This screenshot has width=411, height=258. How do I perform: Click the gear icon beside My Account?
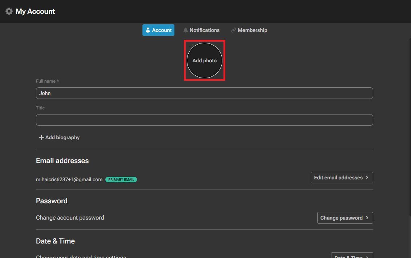9,11
